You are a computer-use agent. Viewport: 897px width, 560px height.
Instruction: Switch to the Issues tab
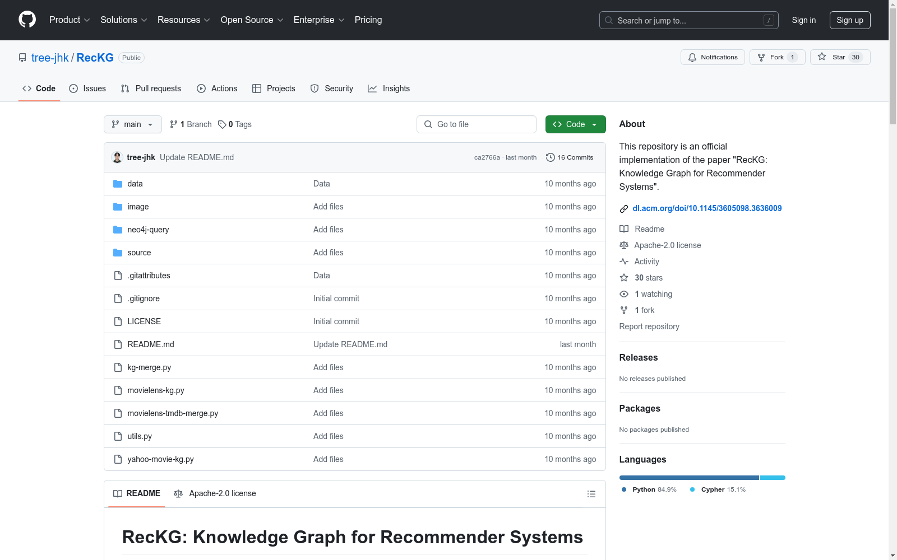click(x=87, y=88)
